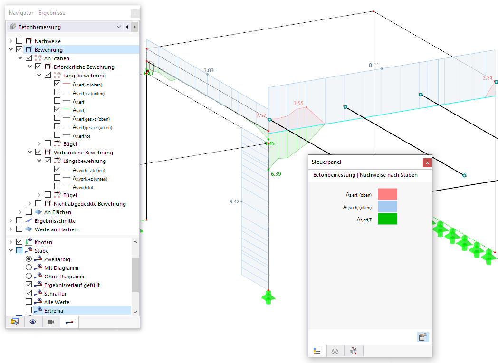Check As,vorh,tot checkbox
This screenshot has width=498, height=363.
click(x=57, y=186)
